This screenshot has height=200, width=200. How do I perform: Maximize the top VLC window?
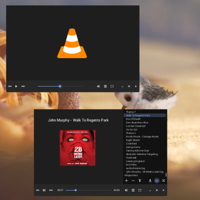coord(129,86)
